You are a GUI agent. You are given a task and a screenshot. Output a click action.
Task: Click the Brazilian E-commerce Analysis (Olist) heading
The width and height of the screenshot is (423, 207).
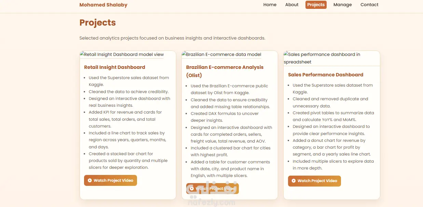225,71
